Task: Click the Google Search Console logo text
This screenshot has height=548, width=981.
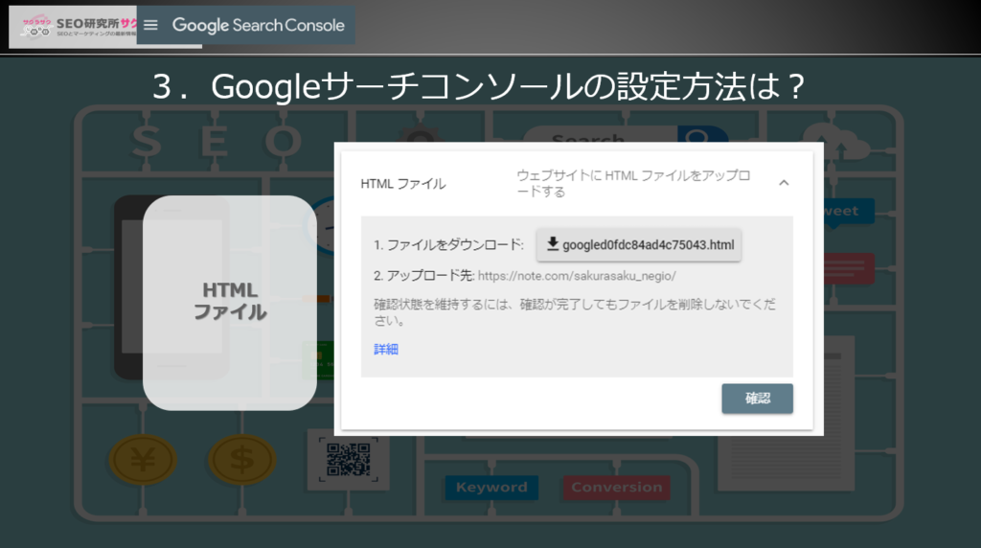Action: click(x=259, y=25)
